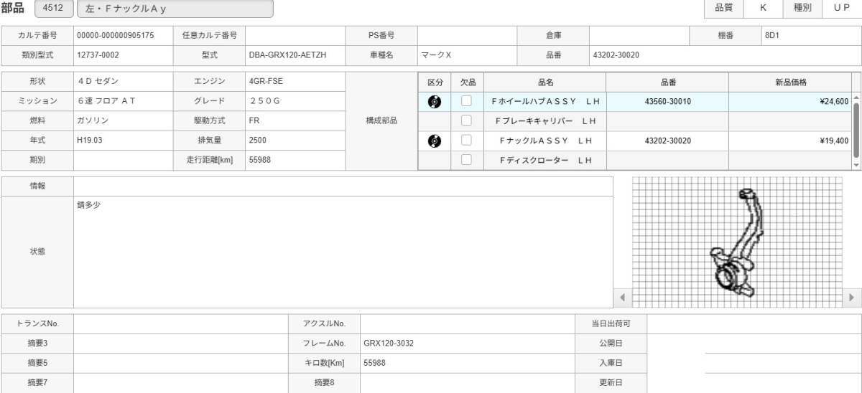Check the 欠品 box for Fディスクローター LH
The height and width of the screenshot is (393, 862).
[466, 159]
